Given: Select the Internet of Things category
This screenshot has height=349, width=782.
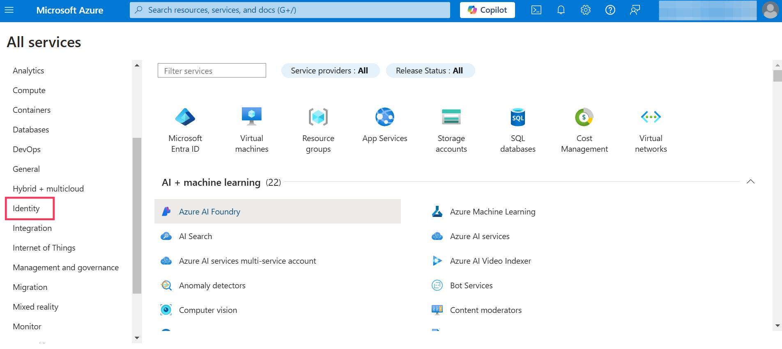Looking at the screenshot, I should click(x=44, y=248).
